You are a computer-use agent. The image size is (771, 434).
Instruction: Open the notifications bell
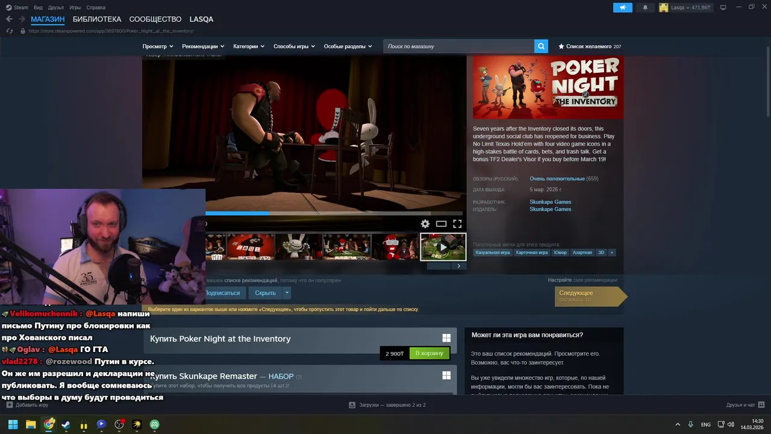point(645,7)
